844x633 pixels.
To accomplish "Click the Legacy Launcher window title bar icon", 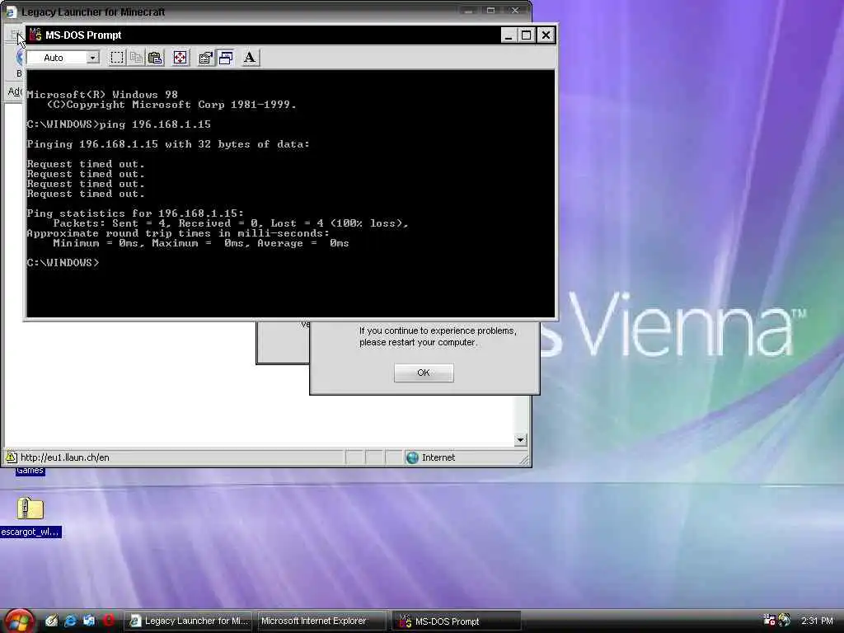I will pos(11,12).
